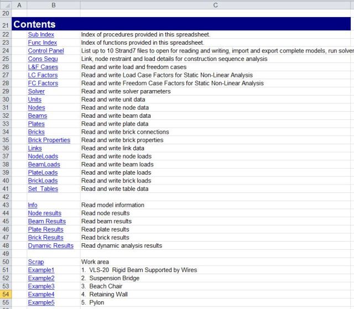Viewport: 354px width, 309px height.
Task: Click the Solver hyperlink
Action: coord(37,91)
